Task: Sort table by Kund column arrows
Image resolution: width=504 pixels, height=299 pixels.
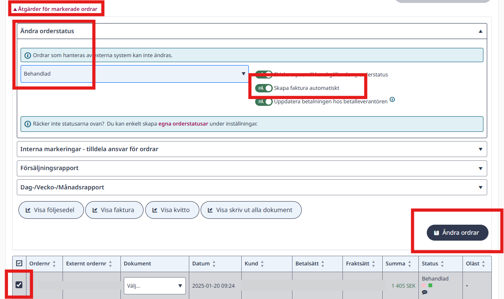Action: tap(262, 264)
